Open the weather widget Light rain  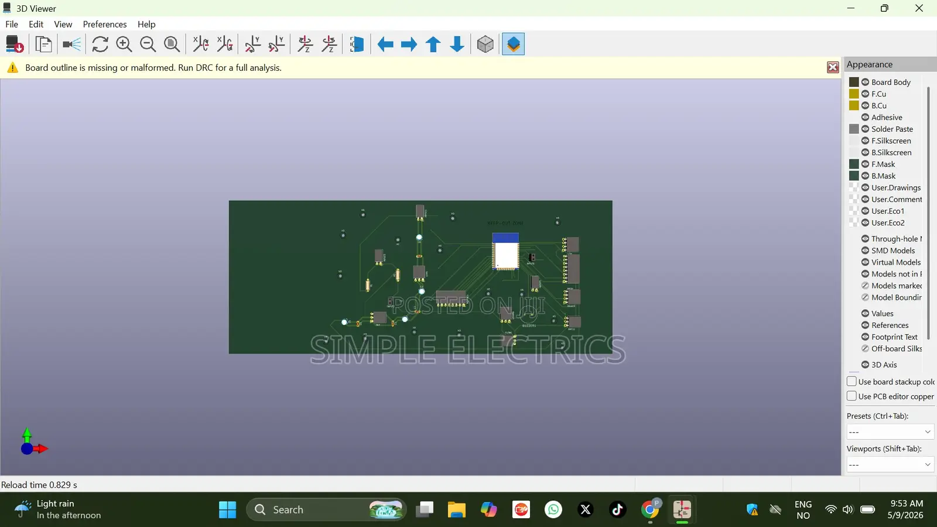tap(59, 509)
